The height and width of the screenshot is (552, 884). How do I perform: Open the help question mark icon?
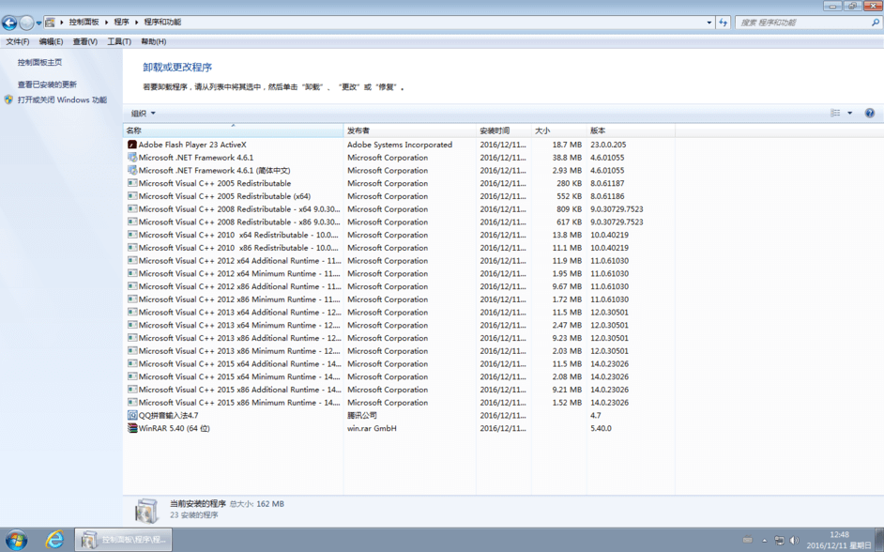tap(869, 114)
